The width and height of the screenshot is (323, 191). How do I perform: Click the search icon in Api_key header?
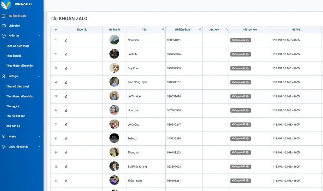coord(226,30)
